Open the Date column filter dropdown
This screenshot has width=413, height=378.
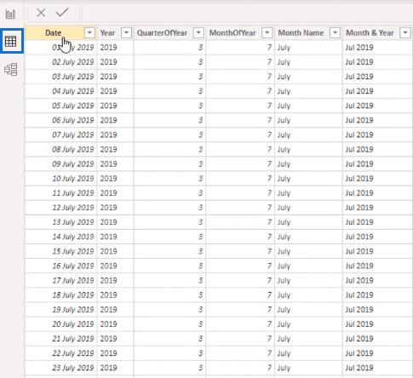point(89,33)
